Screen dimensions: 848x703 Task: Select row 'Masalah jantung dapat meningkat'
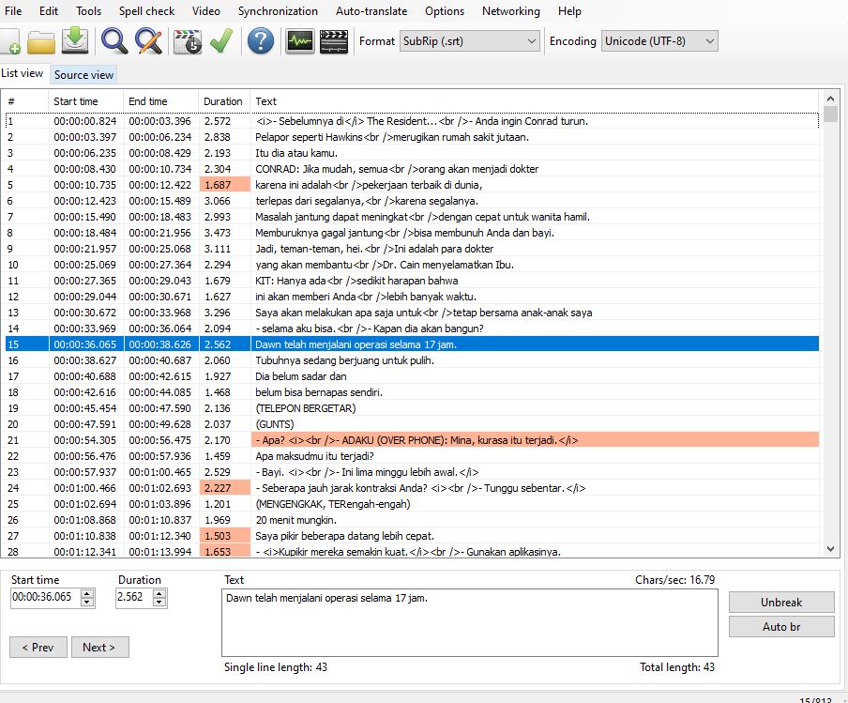pyautogui.click(x=412, y=217)
